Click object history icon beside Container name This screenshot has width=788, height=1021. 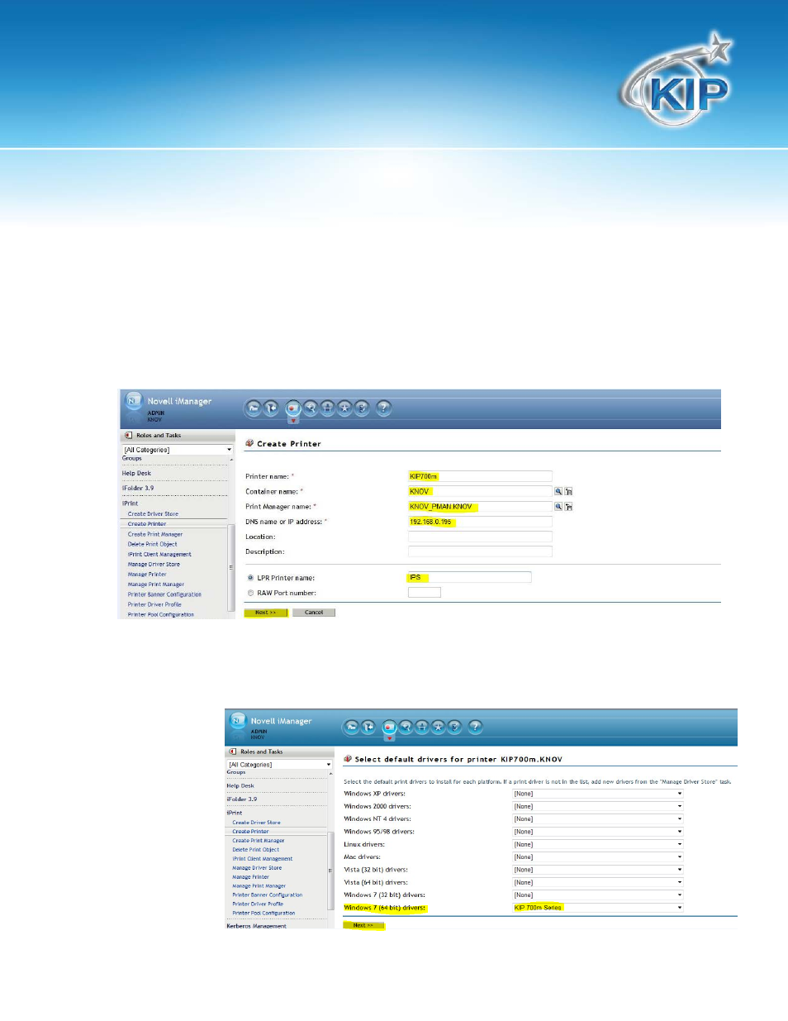point(568,491)
